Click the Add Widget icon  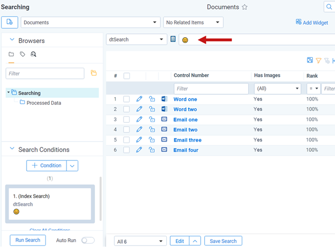(x=299, y=22)
